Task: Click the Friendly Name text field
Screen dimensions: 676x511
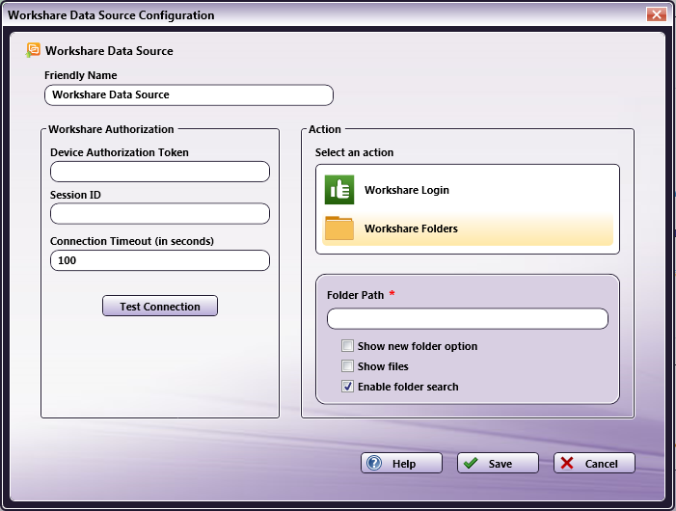Action: click(x=189, y=94)
